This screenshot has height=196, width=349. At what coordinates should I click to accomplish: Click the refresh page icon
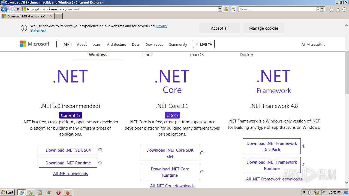tap(234, 9)
